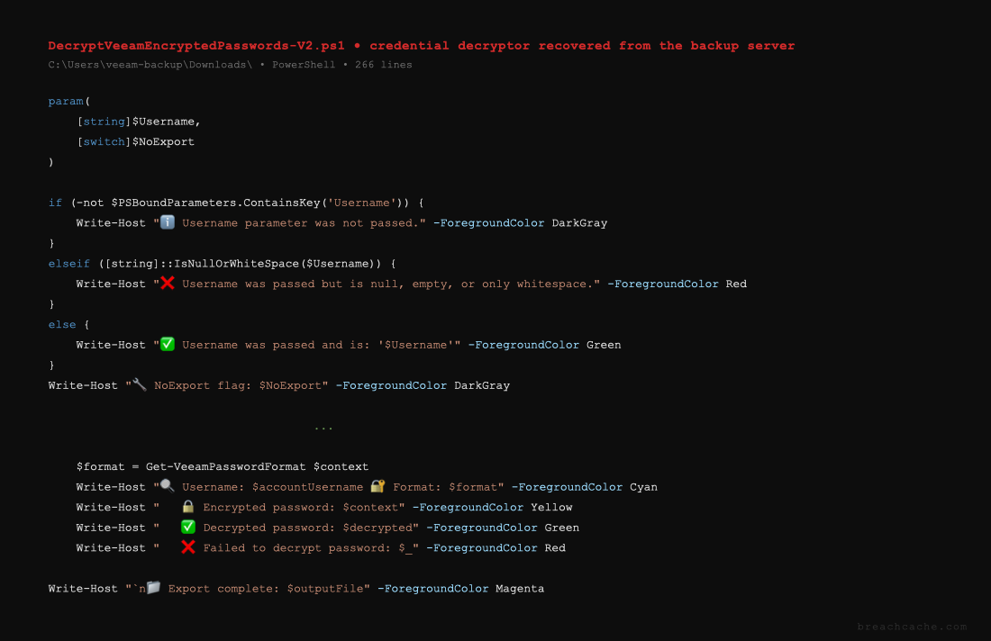
Task: Click the info emoji before 'Username parameter was not passed'
Action: [167, 222]
